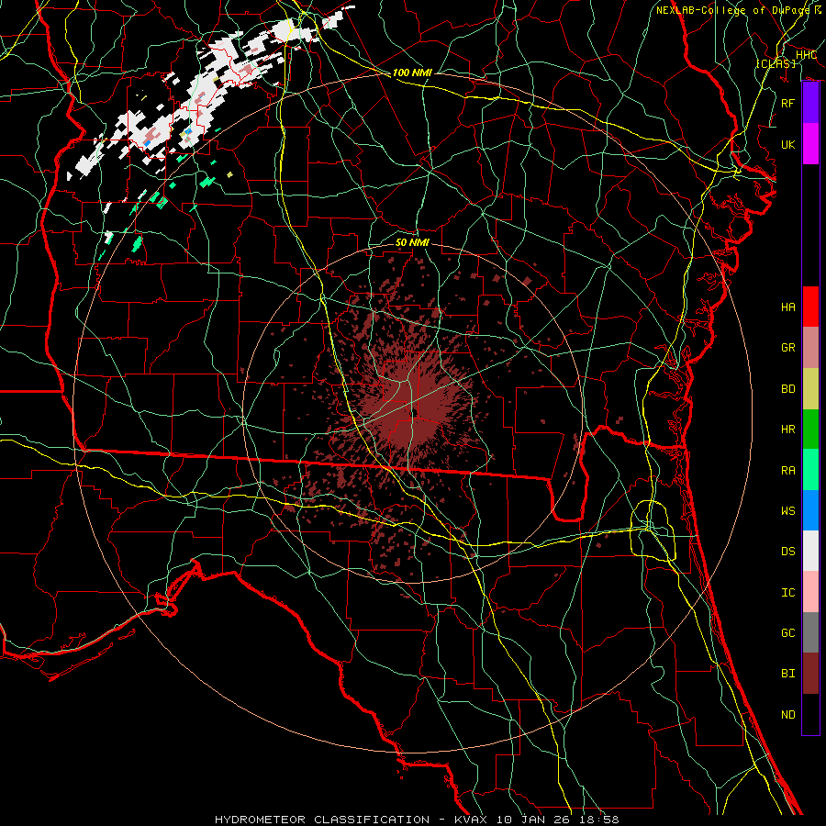Click the HR legend label
This screenshot has height=826, width=826.
tap(787, 430)
